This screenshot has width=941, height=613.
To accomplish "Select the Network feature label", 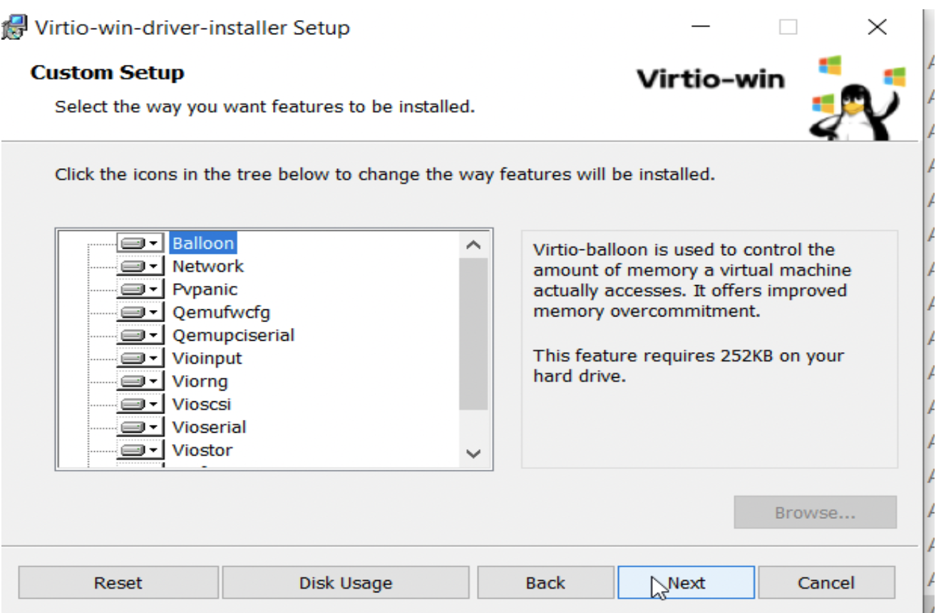I will coord(208,267).
